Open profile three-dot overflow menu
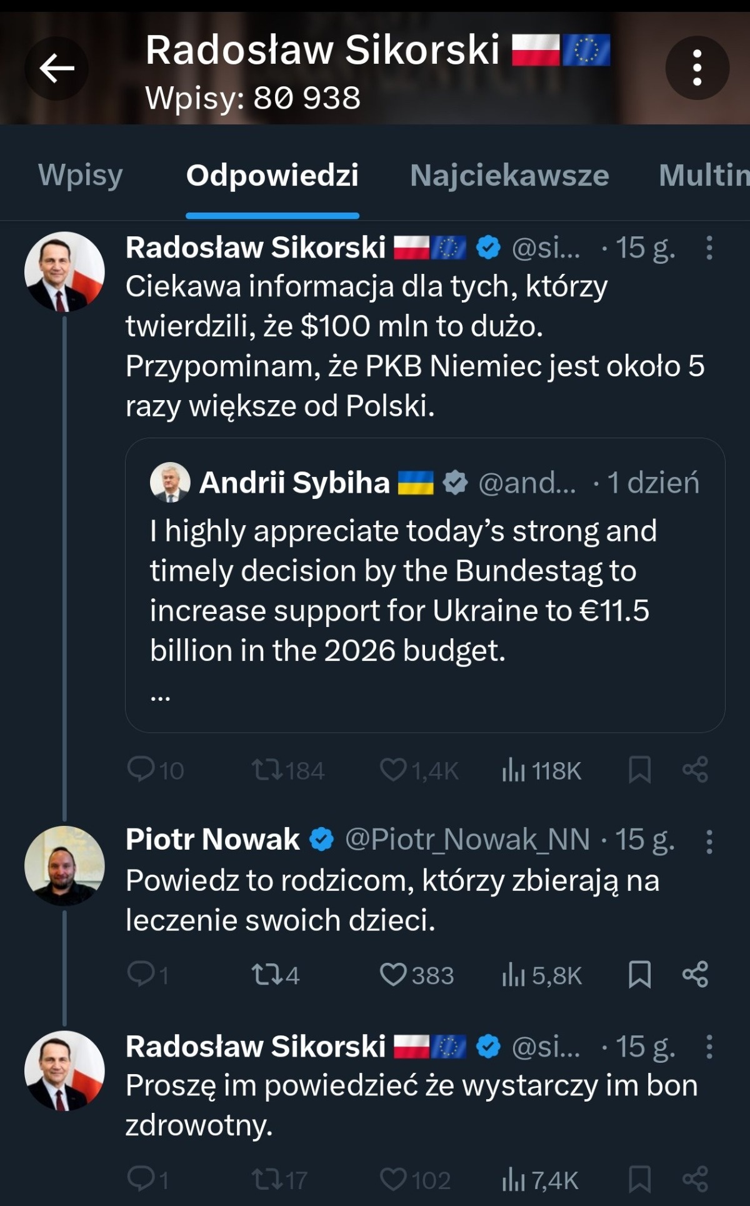Viewport: 750px width, 1206px height. (697, 68)
